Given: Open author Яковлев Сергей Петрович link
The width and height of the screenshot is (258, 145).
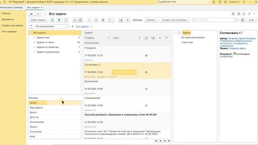Looking at the screenshot, I should pos(242,39).
